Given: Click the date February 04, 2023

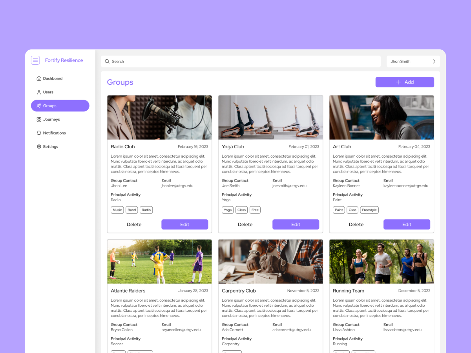Looking at the screenshot, I should (x=414, y=147).
